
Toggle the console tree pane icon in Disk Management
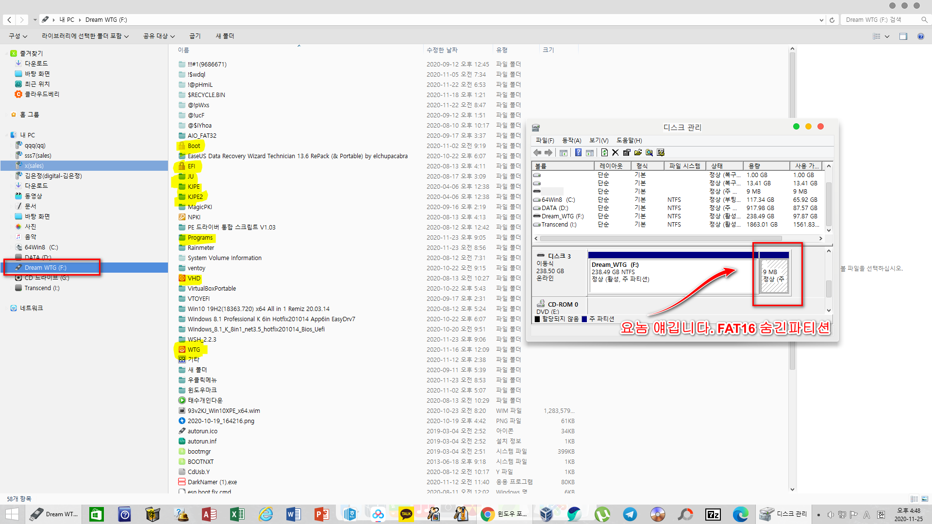click(564, 153)
